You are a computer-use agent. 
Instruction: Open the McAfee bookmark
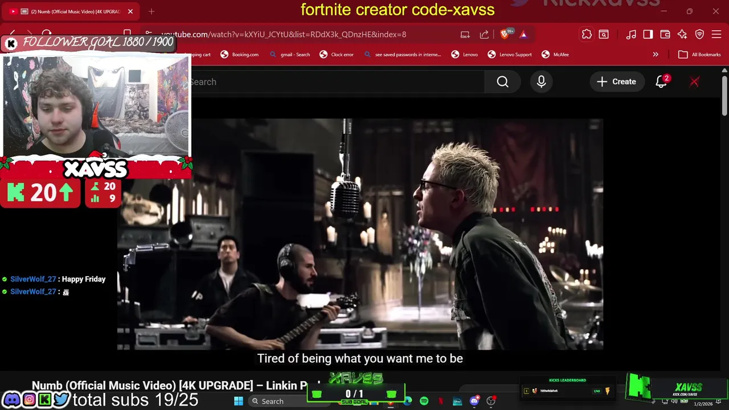tap(555, 55)
